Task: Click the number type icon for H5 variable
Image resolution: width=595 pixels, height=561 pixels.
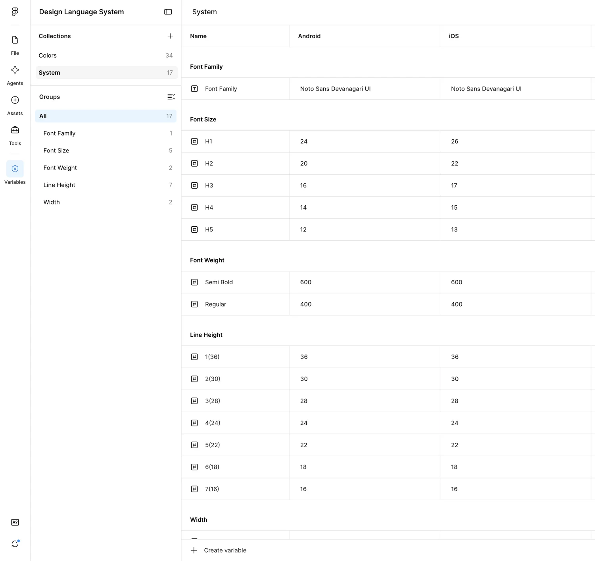Action: tap(194, 229)
